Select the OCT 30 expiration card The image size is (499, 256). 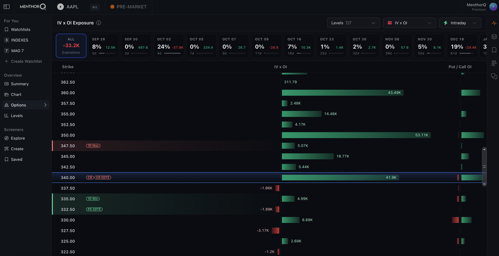point(365,46)
